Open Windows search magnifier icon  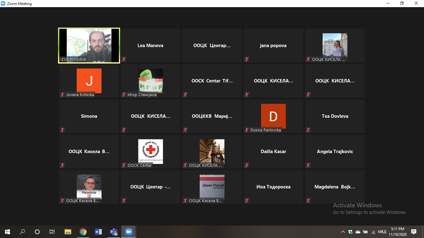coord(22,232)
